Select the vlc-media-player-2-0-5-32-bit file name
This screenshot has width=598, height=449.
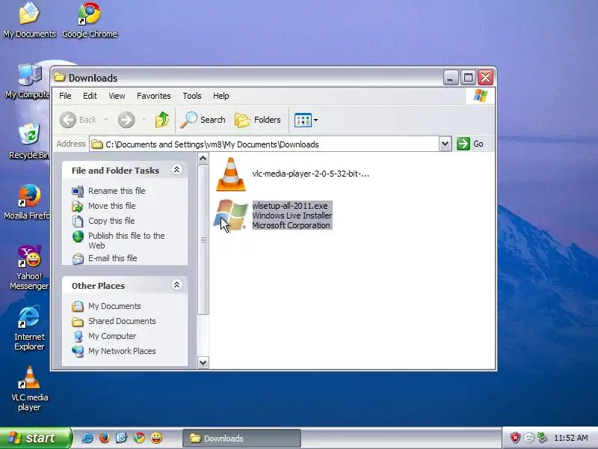click(310, 174)
